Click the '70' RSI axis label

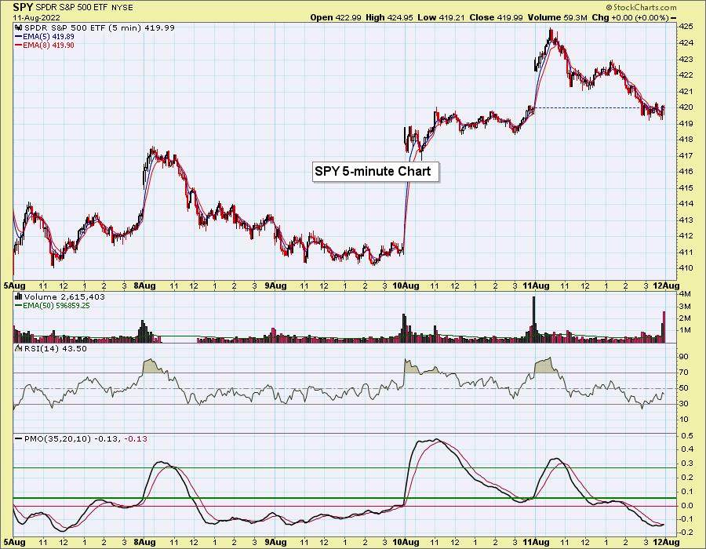(x=684, y=373)
